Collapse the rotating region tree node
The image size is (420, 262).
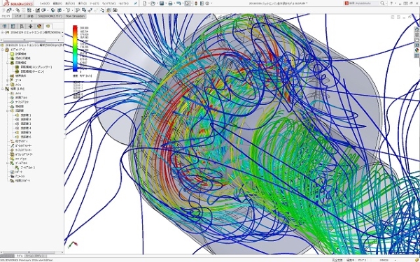click(x=8, y=63)
